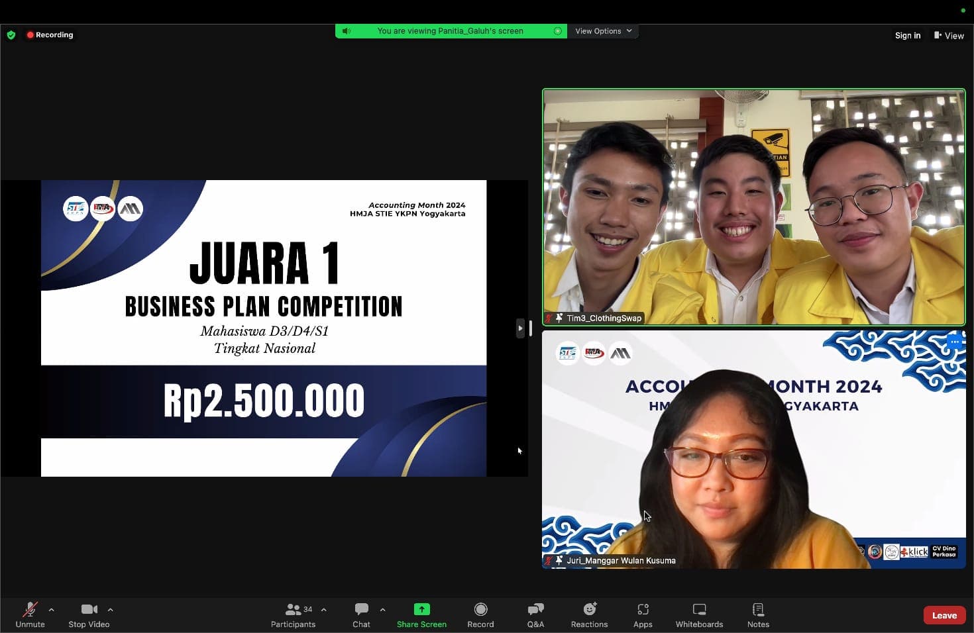Open the Reactions menu

click(589, 614)
